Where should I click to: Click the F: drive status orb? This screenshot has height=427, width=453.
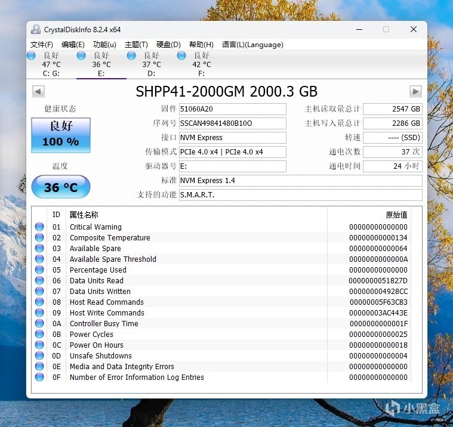point(181,55)
